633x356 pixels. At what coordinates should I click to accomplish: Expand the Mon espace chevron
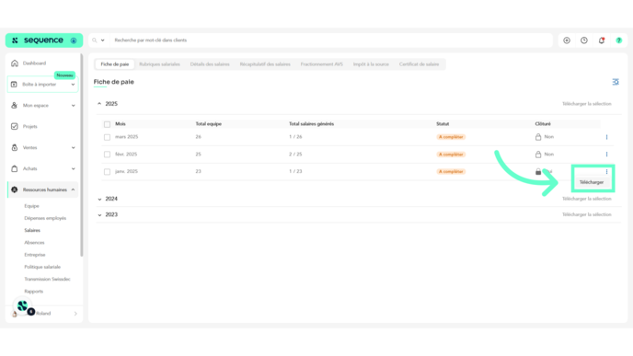[x=73, y=106]
